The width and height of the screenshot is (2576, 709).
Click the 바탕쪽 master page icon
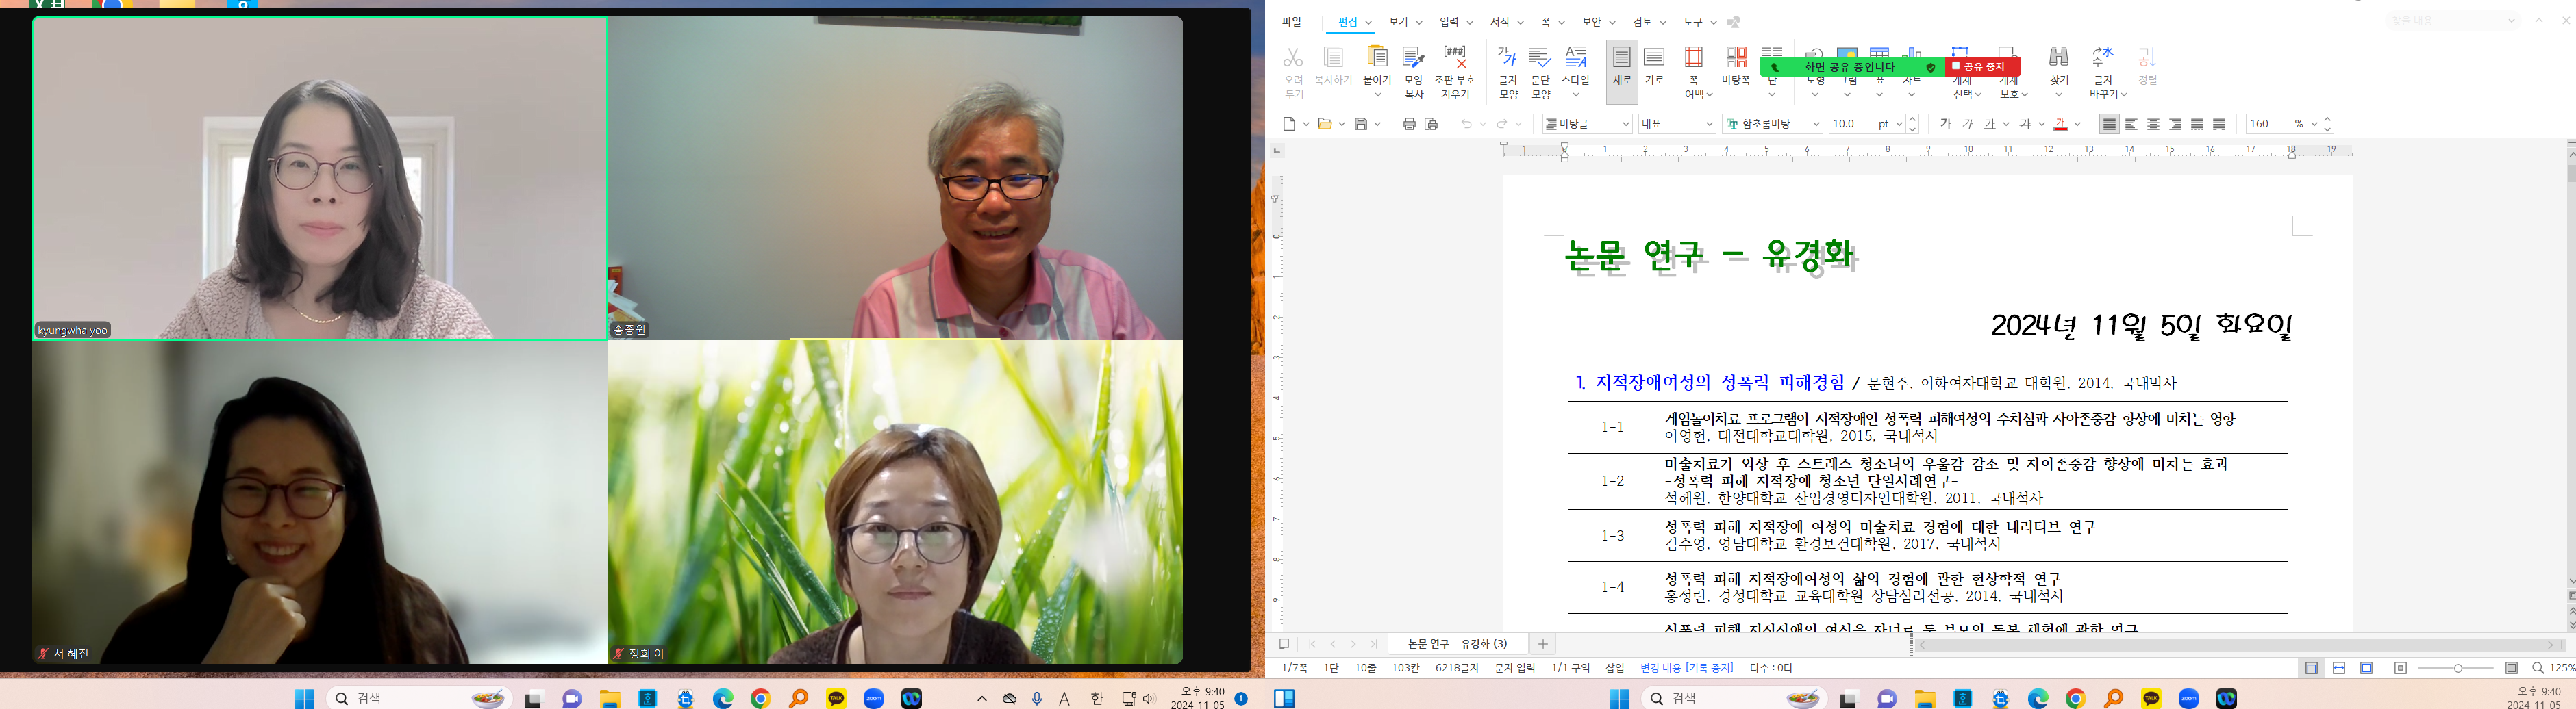click(1736, 57)
